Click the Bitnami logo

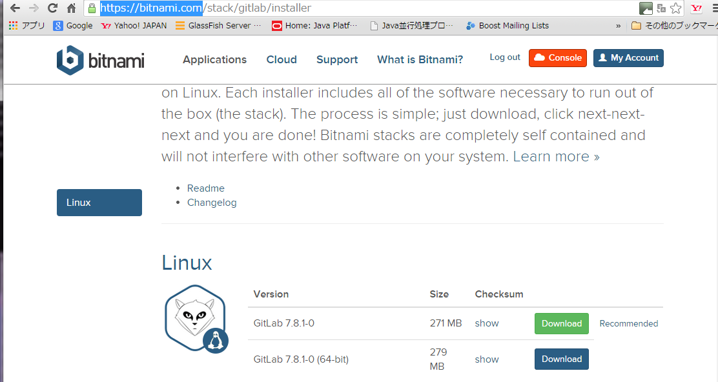click(100, 60)
